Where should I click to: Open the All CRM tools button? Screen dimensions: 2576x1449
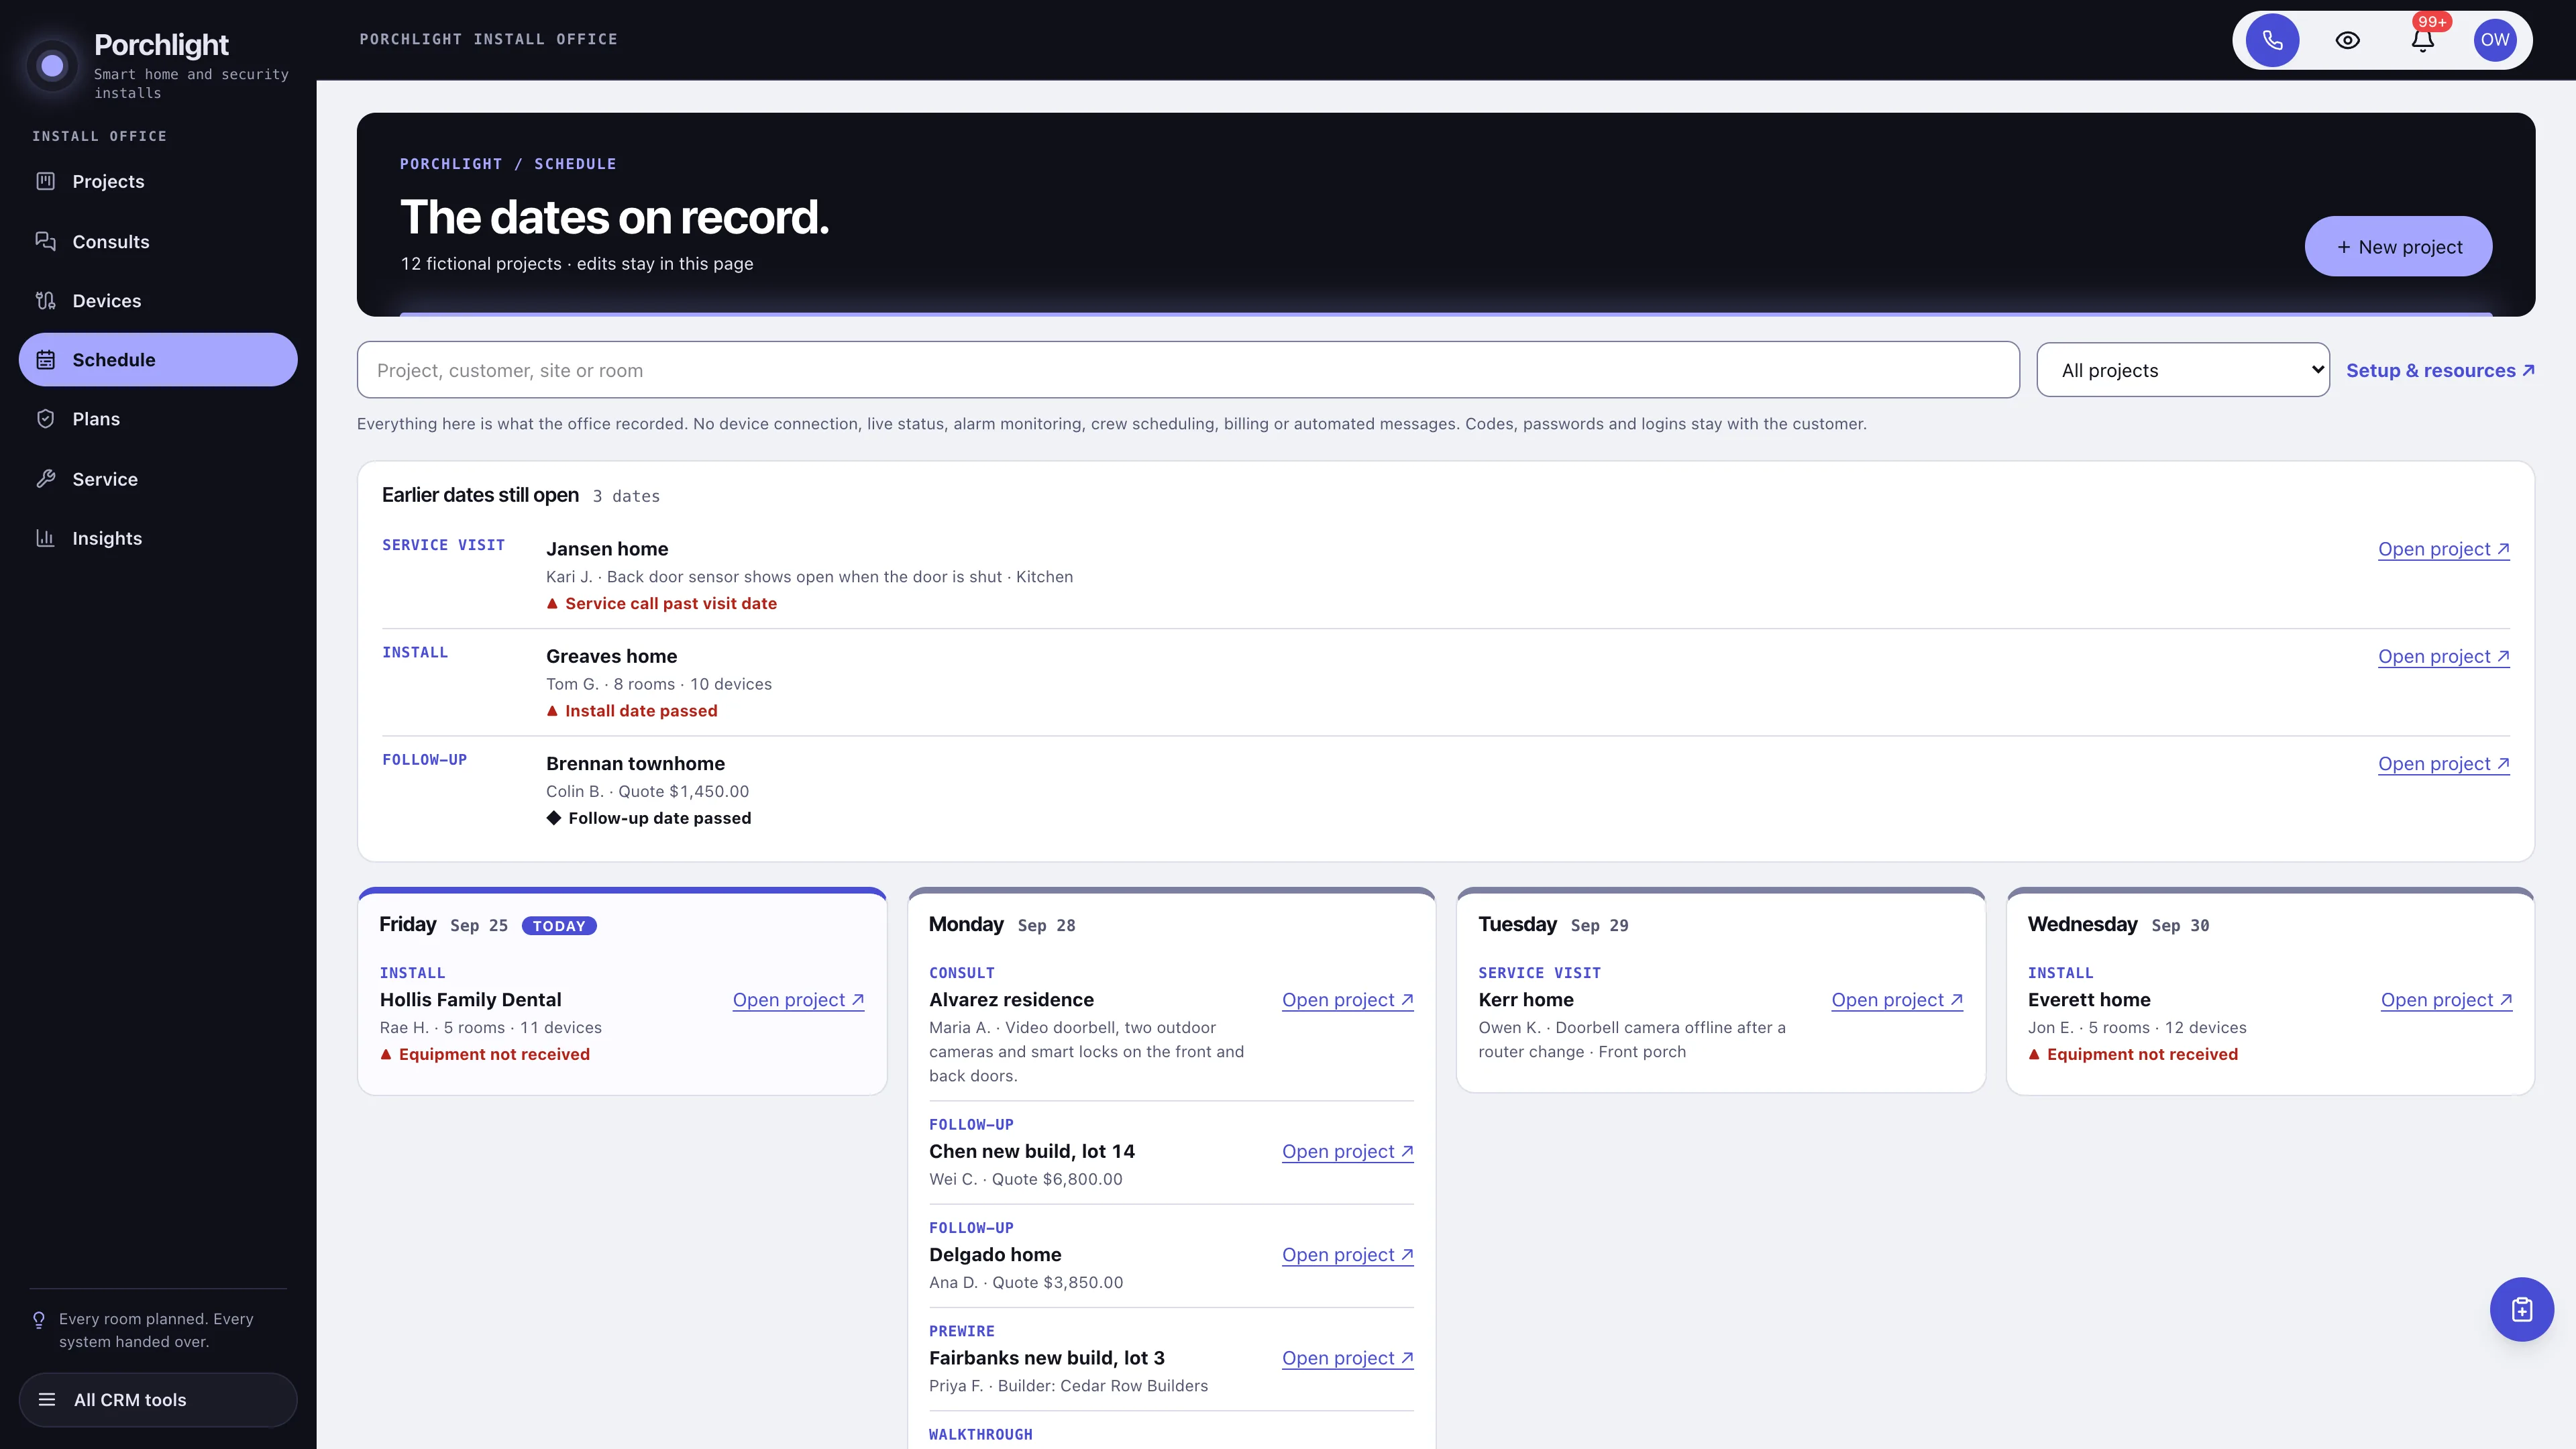click(x=158, y=1400)
